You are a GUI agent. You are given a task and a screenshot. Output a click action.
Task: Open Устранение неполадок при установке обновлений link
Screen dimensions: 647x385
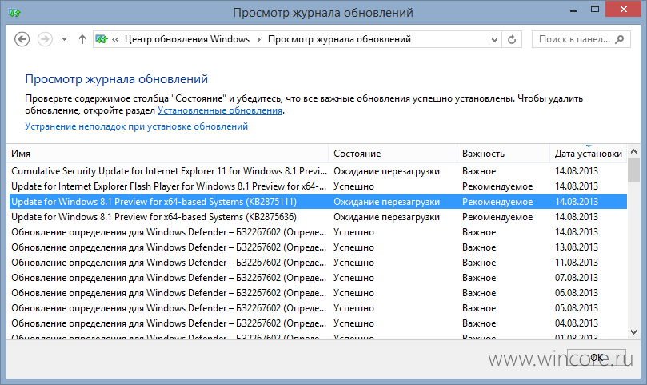pos(136,126)
